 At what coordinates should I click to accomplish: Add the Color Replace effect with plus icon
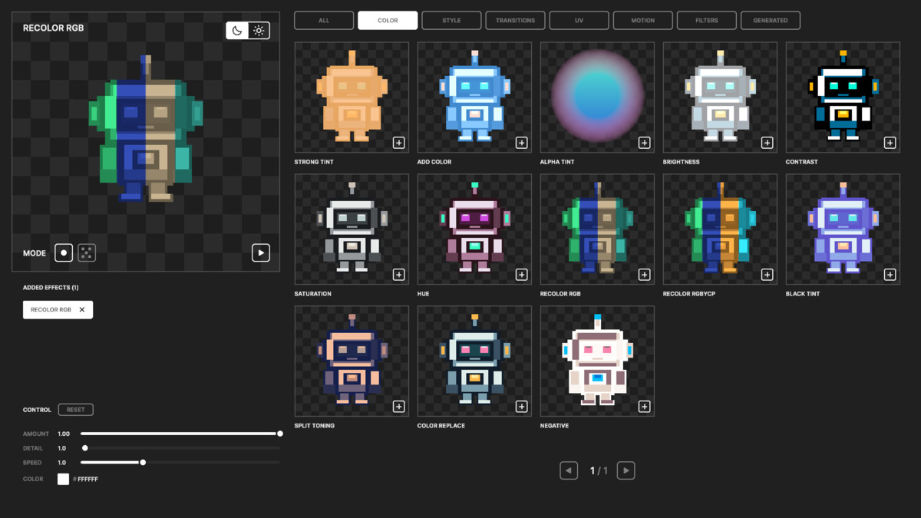click(521, 407)
